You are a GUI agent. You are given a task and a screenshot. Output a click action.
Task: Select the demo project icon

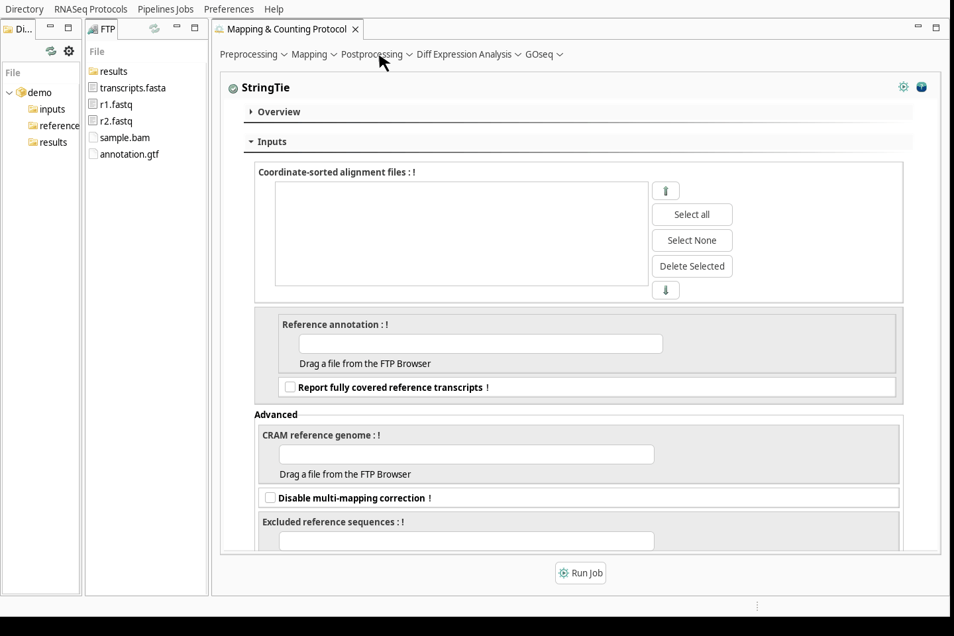pyautogui.click(x=21, y=93)
